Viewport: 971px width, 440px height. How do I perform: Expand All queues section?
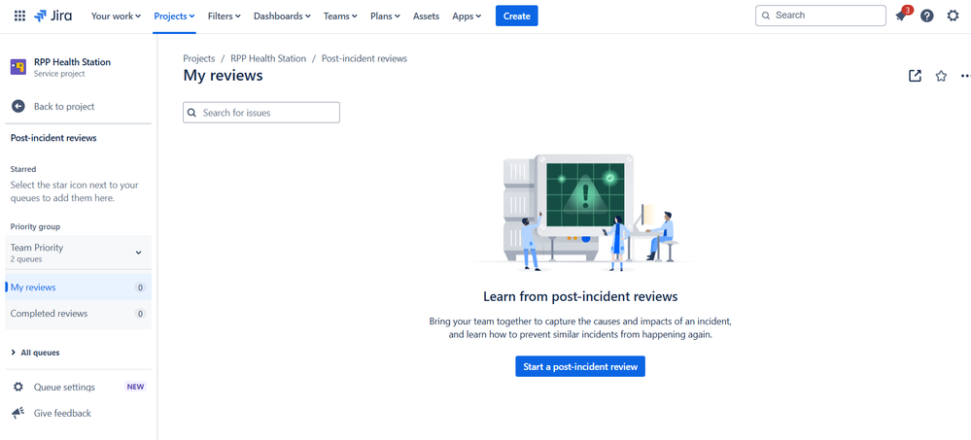click(x=35, y=353)
